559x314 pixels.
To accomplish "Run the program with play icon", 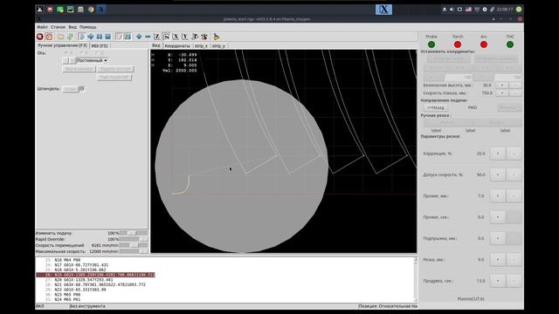I will pyautogui.click(x=82, y=37).
